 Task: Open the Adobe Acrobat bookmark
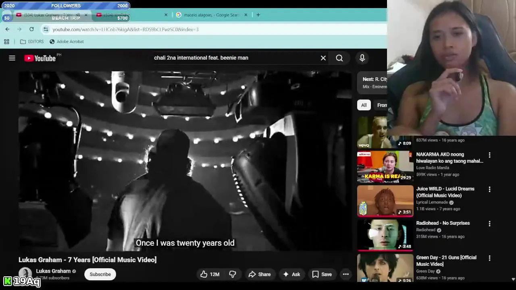pyautogui.click(x=67, y=41)
